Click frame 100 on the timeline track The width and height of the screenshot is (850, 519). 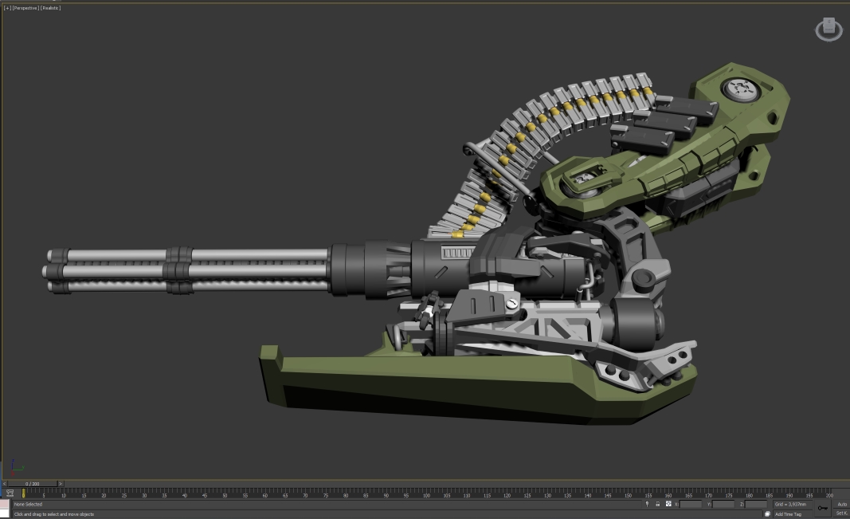pyautogui.click(x=426, y=494)
